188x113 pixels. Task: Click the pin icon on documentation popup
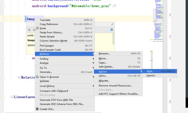tap(112, 24)
